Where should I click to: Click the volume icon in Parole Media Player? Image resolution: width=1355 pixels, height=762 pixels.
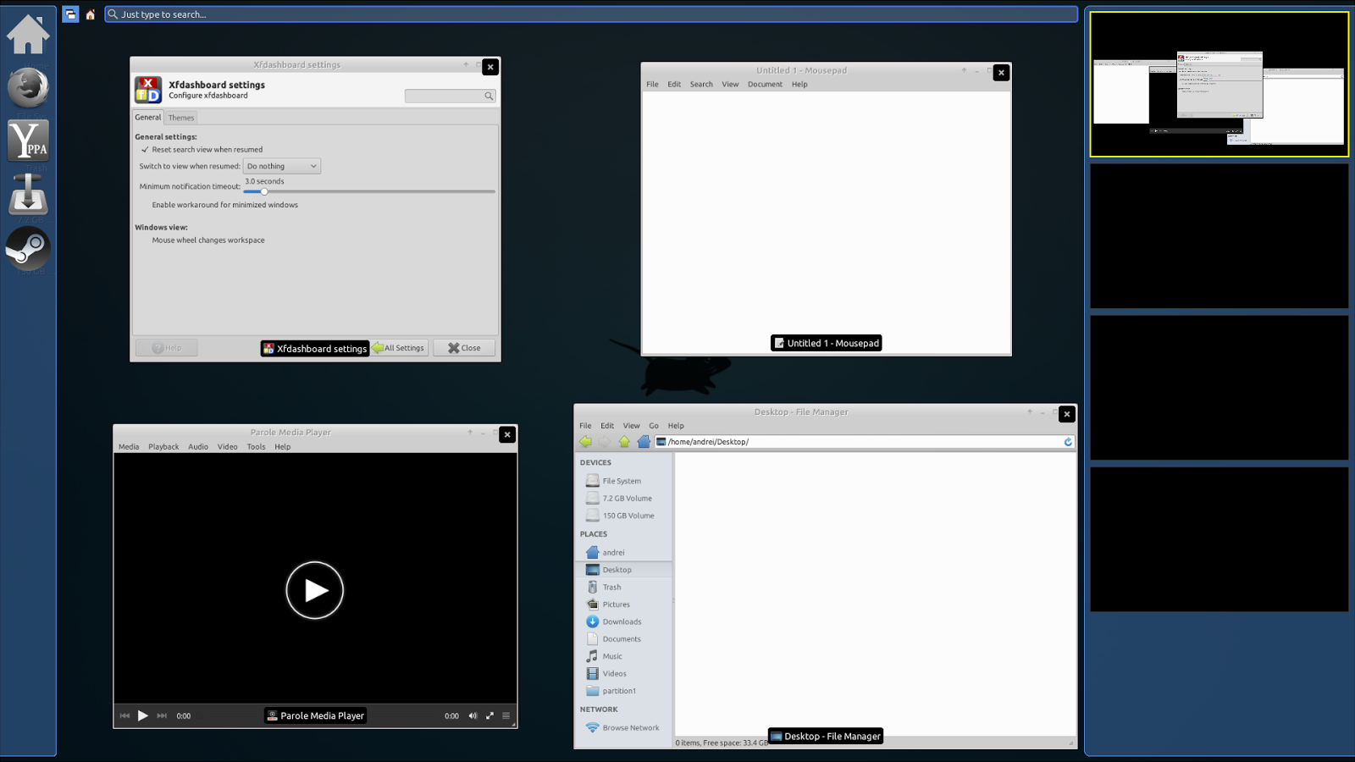point(473,715)
